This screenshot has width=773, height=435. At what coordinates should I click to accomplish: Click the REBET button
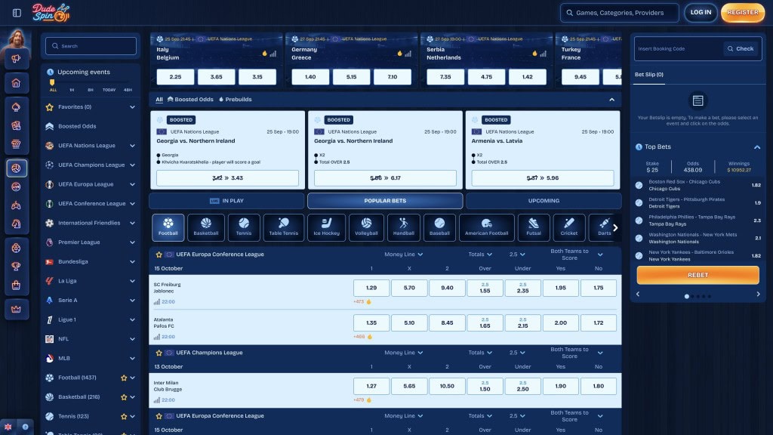click(698, 275)
